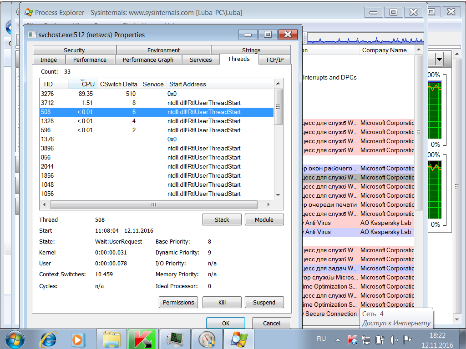The height and width of the screenshot is (349, 466).
Task: Open the volume speaker tray icon
Action: 393,339
